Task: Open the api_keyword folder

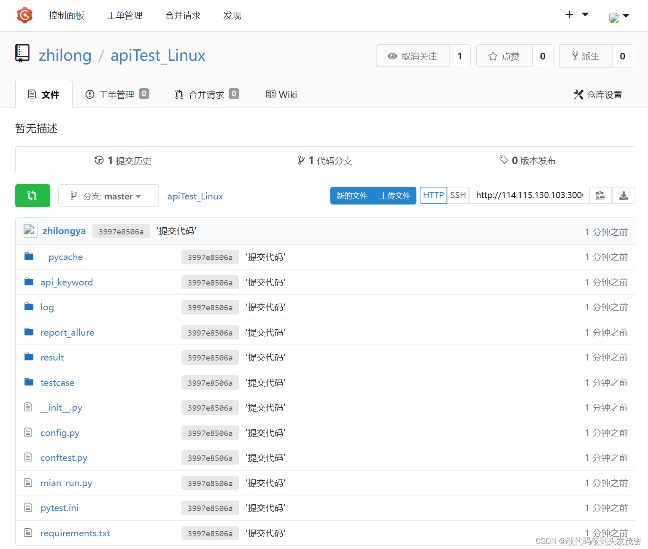Action: (66, 283)
